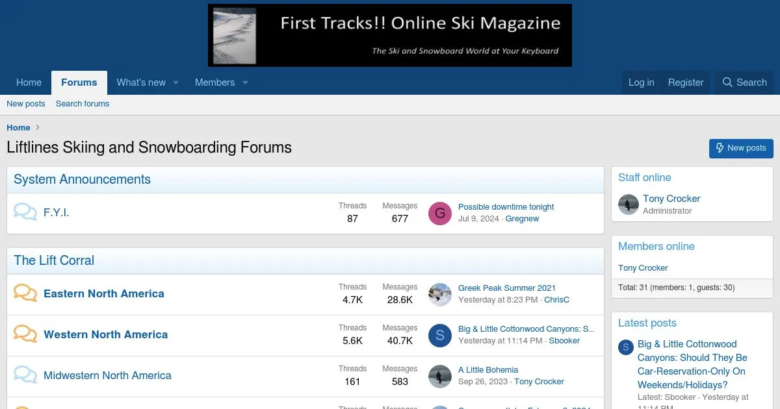The width and height of the screenshot is (780, 409).
Task: Click the Midwestern North America forum bubble icon
Action: [25, 375]
